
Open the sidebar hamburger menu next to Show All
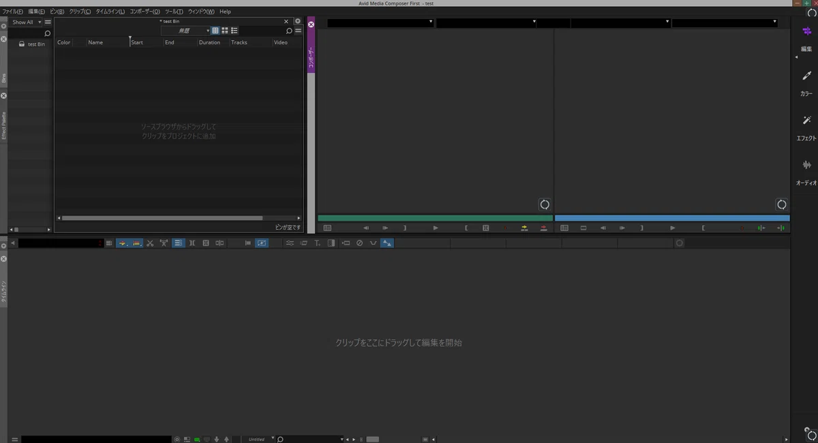tap(48, 22)
